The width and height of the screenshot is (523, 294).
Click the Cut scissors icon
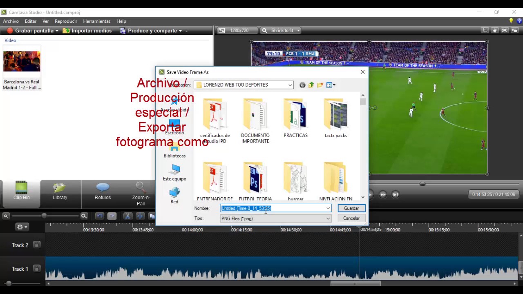(127, 216)
